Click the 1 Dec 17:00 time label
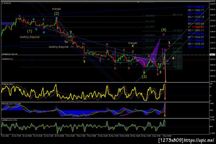The width and height of the screenshot is (216, 144). pos(156,136)
